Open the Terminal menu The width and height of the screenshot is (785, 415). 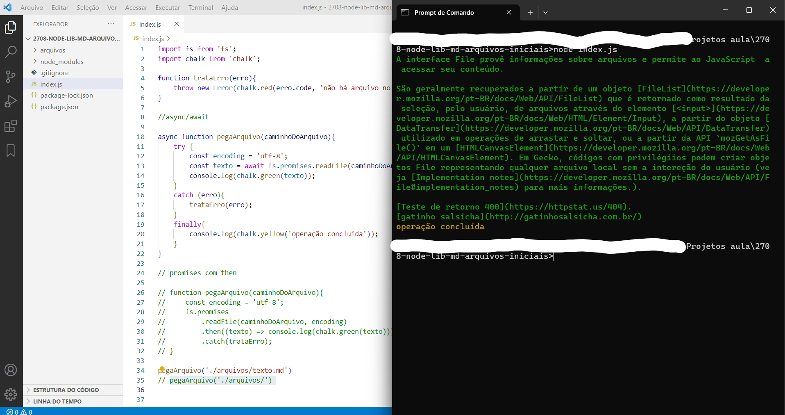pos(200,7)
